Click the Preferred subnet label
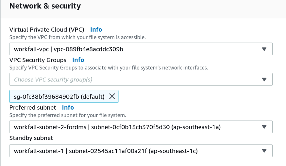The width and height of the screenshot is (286, 166). click(x=33, y=107)
